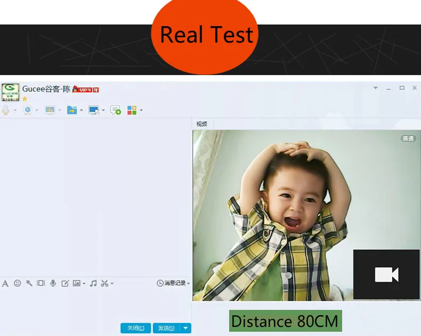Toggle video quality 普通 label
The image size is (421, 336).
(408, 138)
